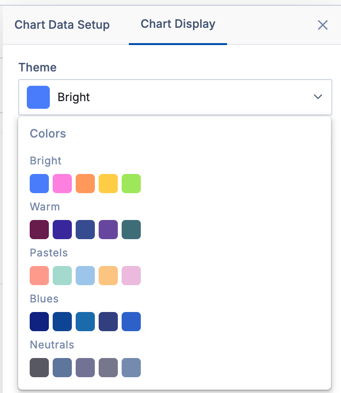Select the peach swatch in Pastels row
341x393 pixels.
108,276
